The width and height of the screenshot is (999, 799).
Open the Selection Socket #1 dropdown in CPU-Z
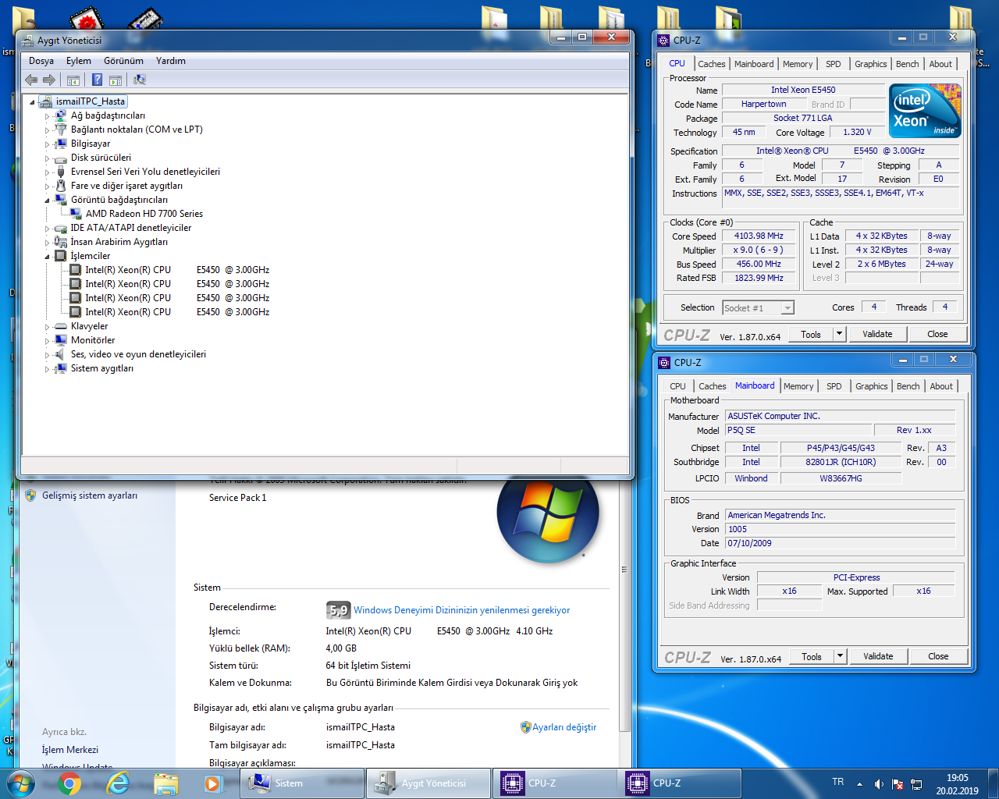click(758, 308)
